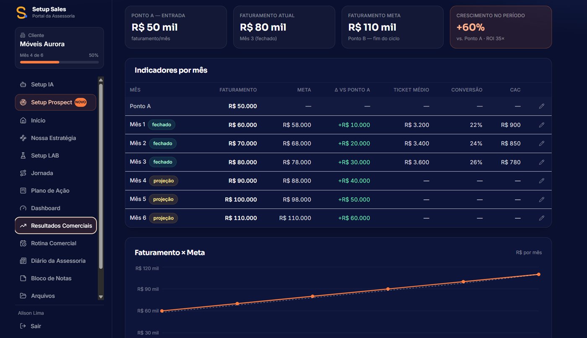Click the Setup LAB flask icon
The height and width of the screenshot is (338, 587).
point(23,156)
